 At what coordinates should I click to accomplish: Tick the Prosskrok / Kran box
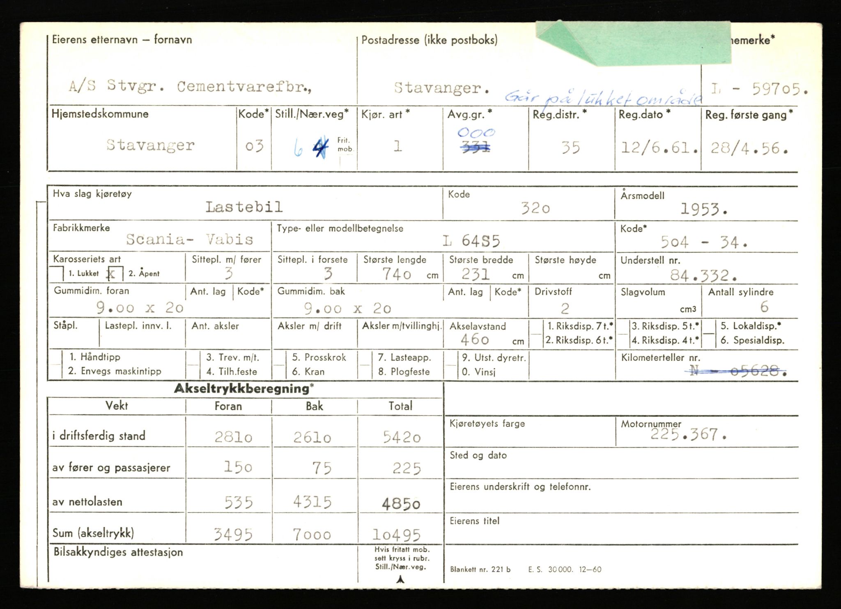279,365
